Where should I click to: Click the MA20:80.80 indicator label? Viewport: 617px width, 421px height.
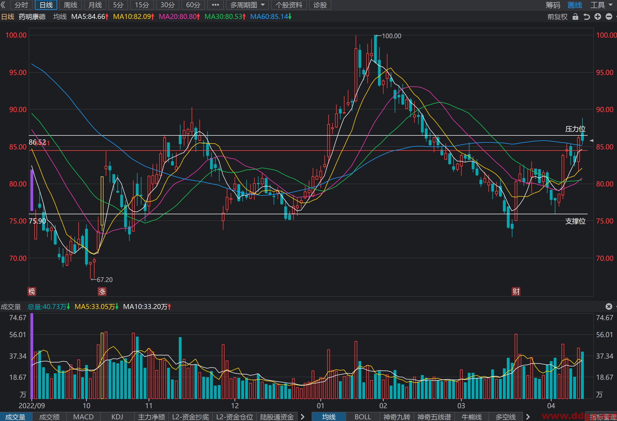pyautogui.click(x=179, y=17)
